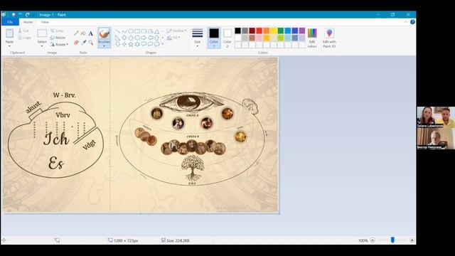Activate the Color 2 background box
This screenshot has width=455, height=256.
click(x=227, y=38)
